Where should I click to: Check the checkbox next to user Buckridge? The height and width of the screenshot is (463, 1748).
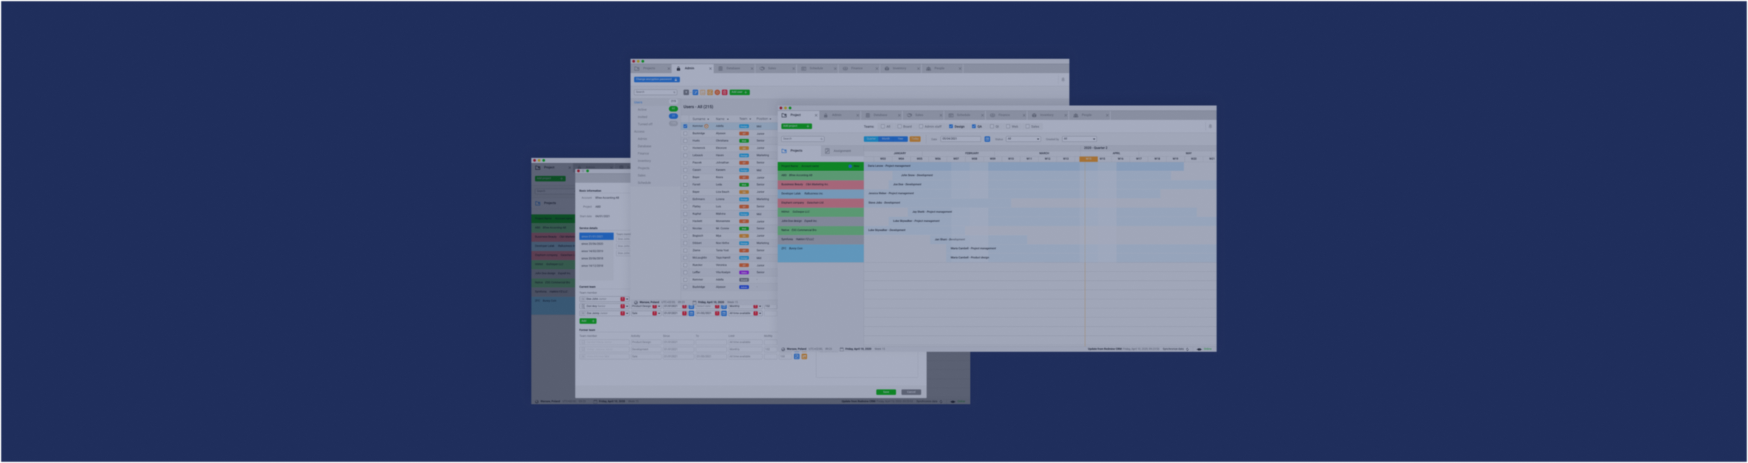[x=685, y=133]
